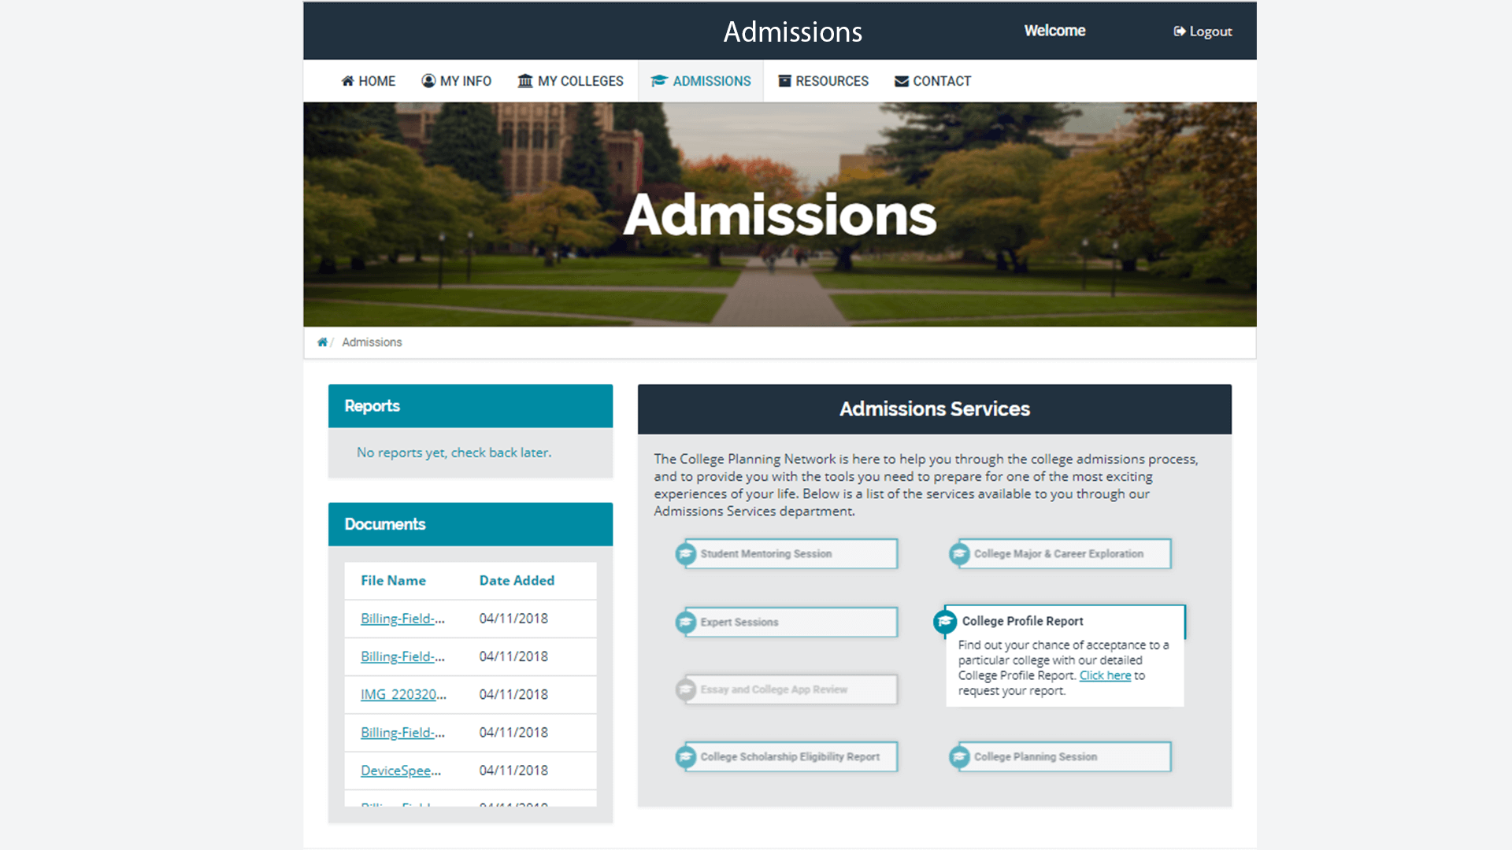Click the building icon beside MY COLLEGES
The width and height of the screenshot is (1512, 850).
click(x=525, y=81)
